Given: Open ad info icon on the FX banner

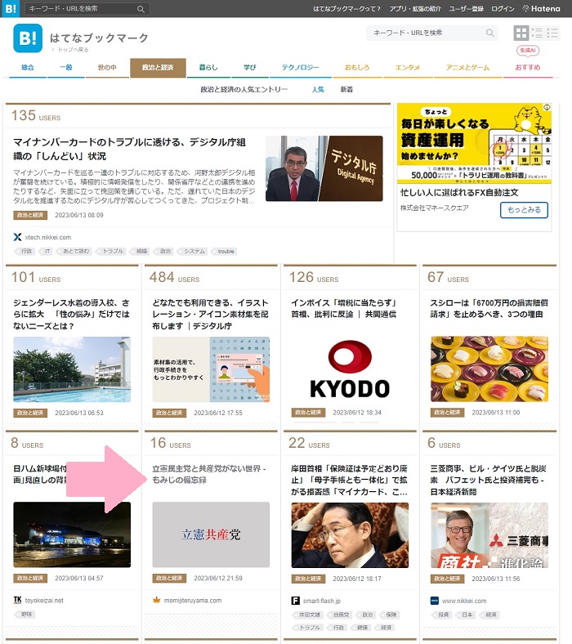Looking at the screenshot, I should click(547, 107).
